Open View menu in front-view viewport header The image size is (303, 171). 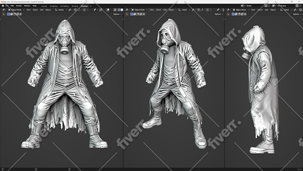pos(29,10)
